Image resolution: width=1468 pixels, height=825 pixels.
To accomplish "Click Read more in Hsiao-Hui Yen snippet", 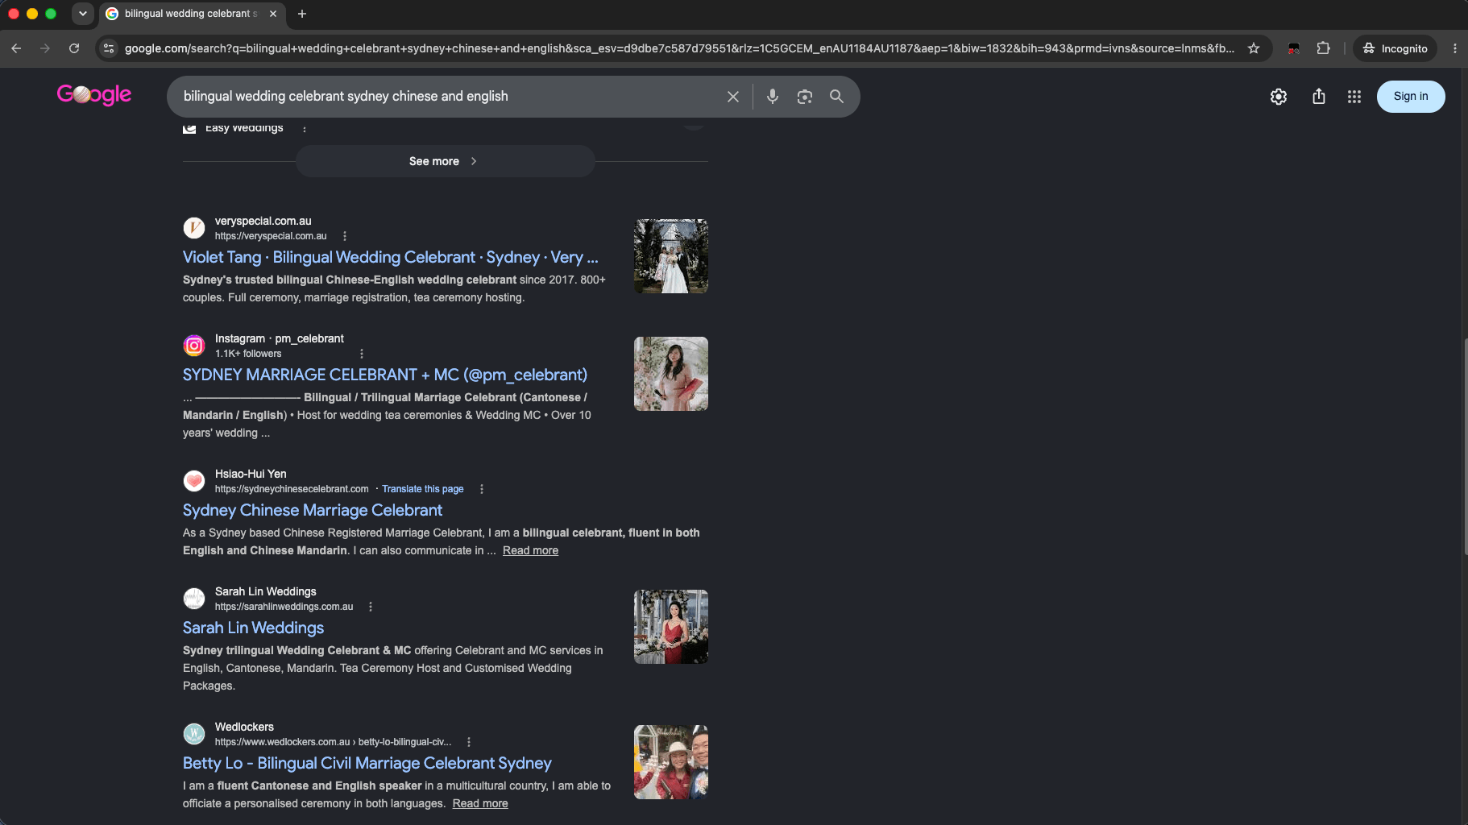I will point(530,550).
